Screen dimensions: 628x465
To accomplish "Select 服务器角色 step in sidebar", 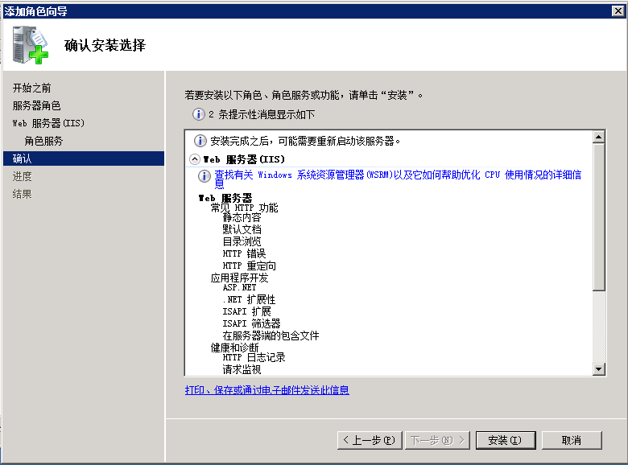I will click(x=36, y=105).
